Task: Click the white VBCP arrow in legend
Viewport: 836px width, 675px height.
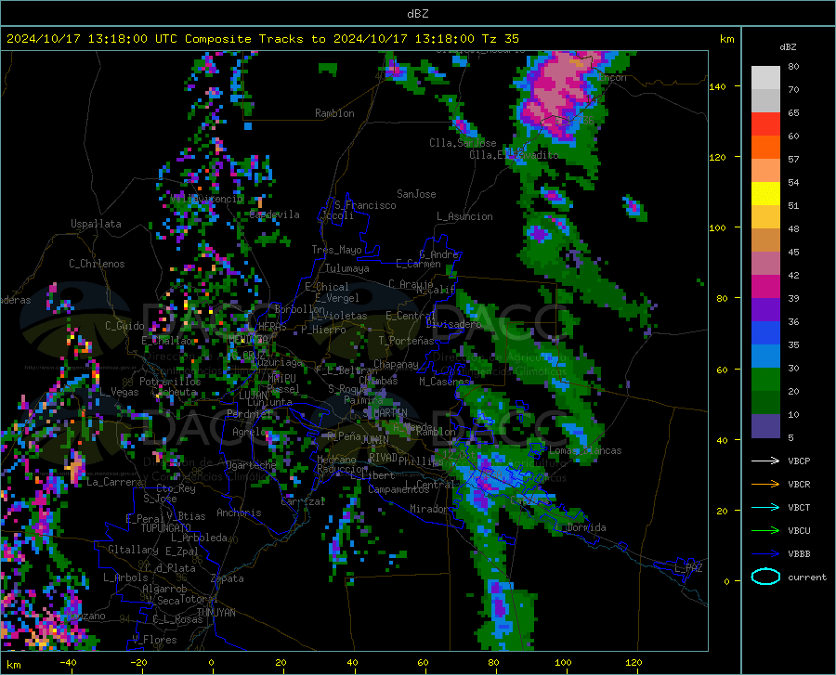Action: 765,461
